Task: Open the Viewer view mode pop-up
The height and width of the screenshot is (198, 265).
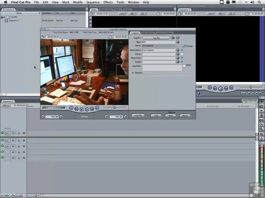Action: 143,14
